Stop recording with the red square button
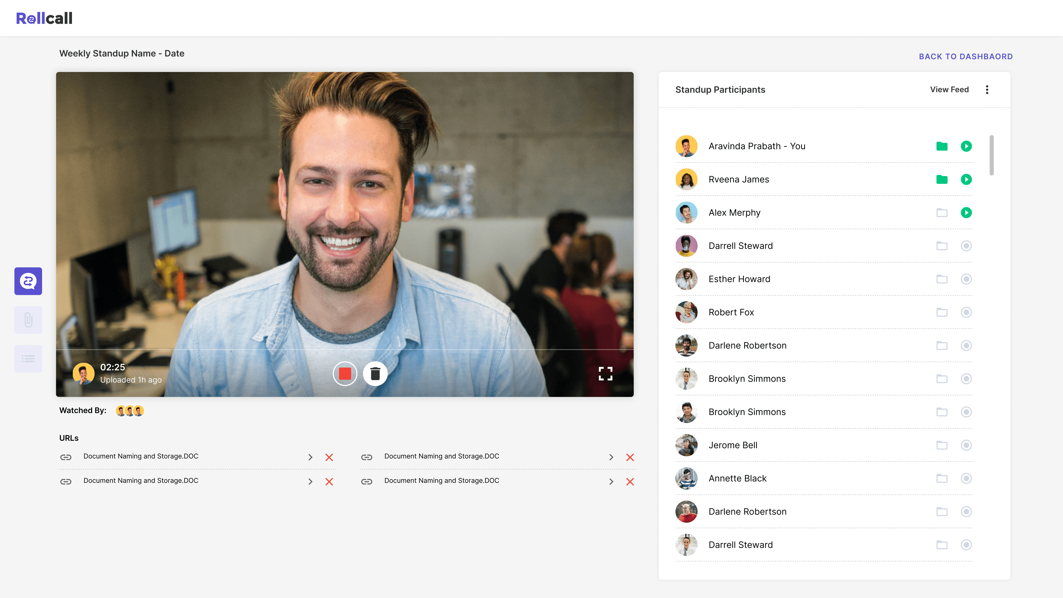Viewport: 1063px width, 598px height. pyautogui.click(x=345, y=374)
